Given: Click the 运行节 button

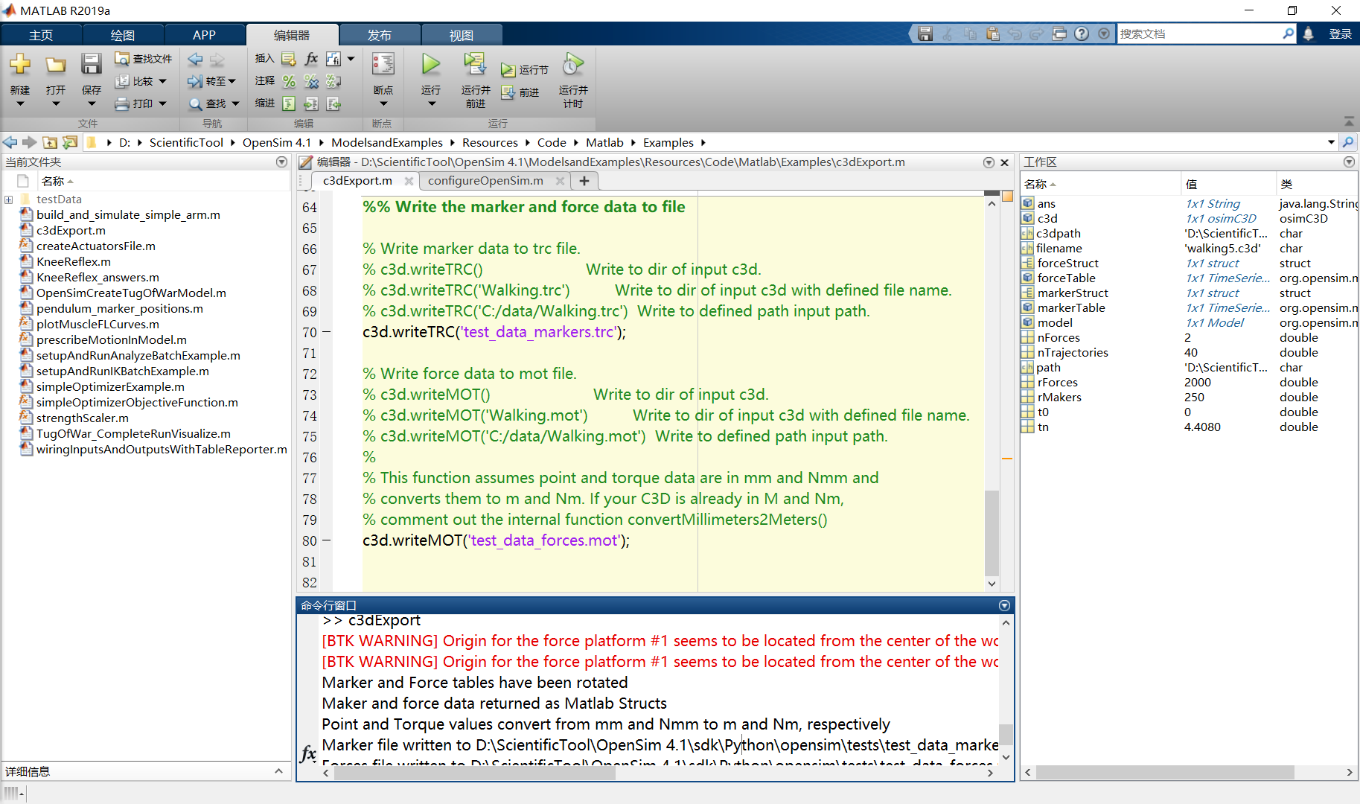Looking at the screenshot, I should (525, 70).
